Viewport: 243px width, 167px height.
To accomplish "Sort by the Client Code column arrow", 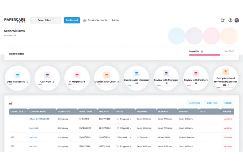I will point(26,112).
